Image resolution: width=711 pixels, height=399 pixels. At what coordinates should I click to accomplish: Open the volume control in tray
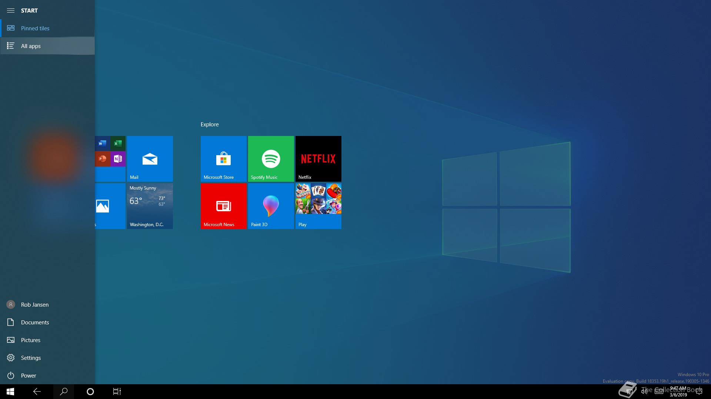(644, 392)
